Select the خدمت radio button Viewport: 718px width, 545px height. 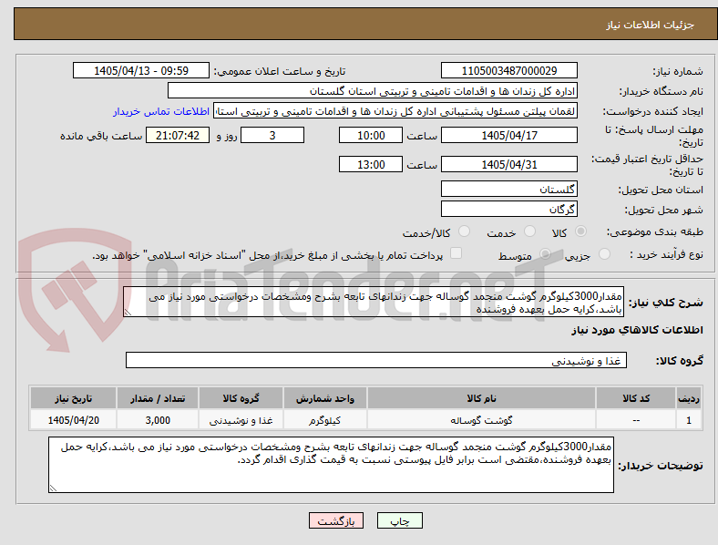click(x=529, y=231)
